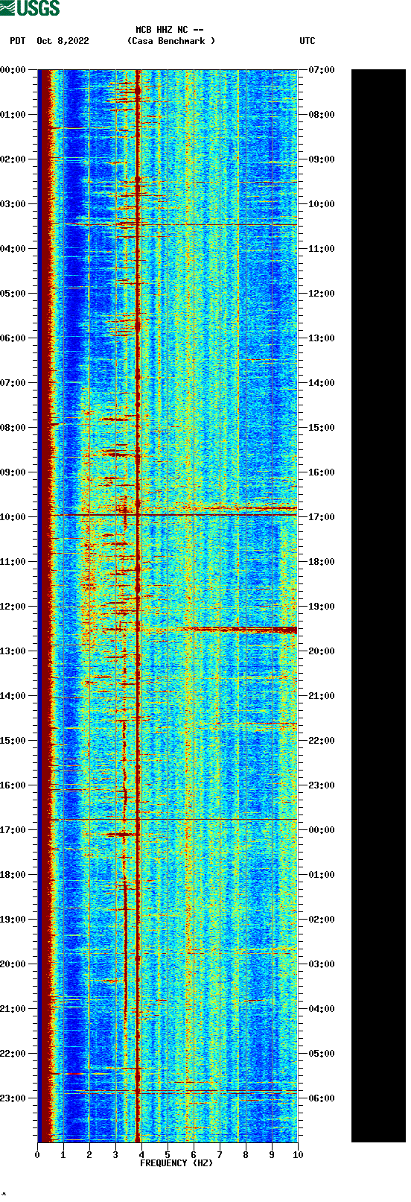Click the 00:00 PDT time label
The width and height of the screenshot is (411, 1202).
pos(13,70)
